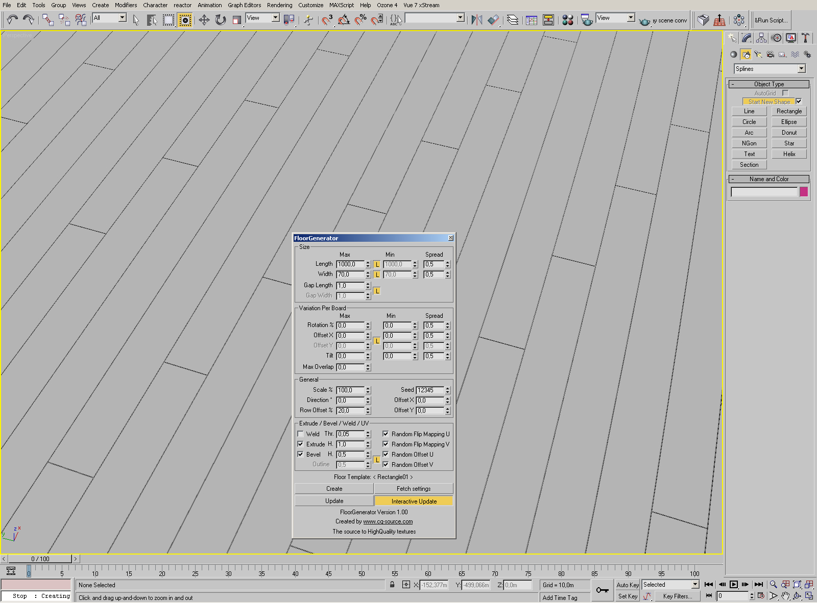
Task: Click the Mirror tool icon
Action: [x=477, y=20]
